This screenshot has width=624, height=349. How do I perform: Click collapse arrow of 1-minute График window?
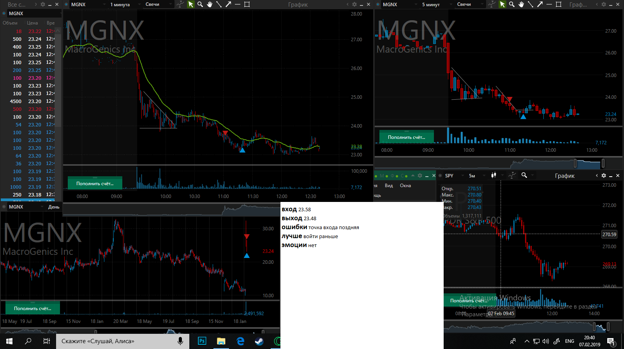tap(347, 4)
